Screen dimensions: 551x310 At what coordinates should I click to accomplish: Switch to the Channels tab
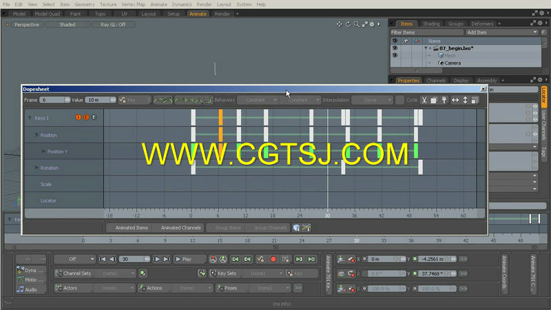click(x=436, y=81)
